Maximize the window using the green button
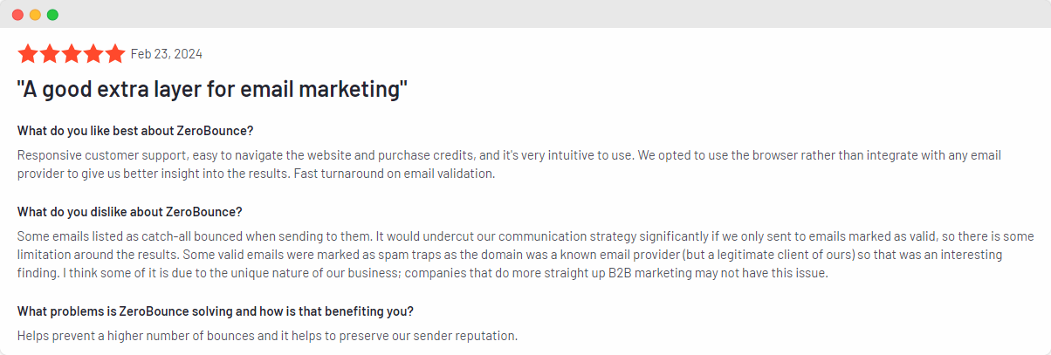This screenshot has height=355, width=1051. [x=52, y=15]
